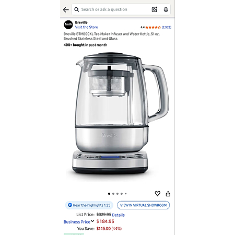Click View in Virtual Showroom button
The width and height of the screenshot is (235, 235).
click(144, 205)
